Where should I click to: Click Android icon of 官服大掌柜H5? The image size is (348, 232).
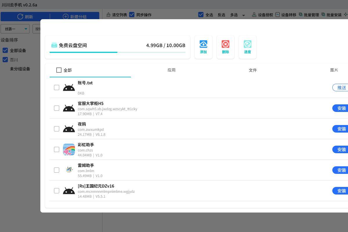pyautogui.click(x=69, y=108)
